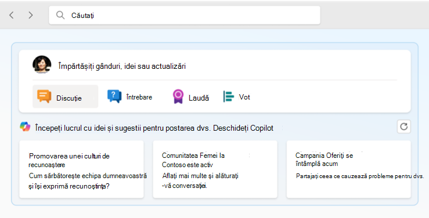The height and width of the screenshot is (218, 429).
Task: Select the teal Vot poll icon
Action: click(229, 97)
